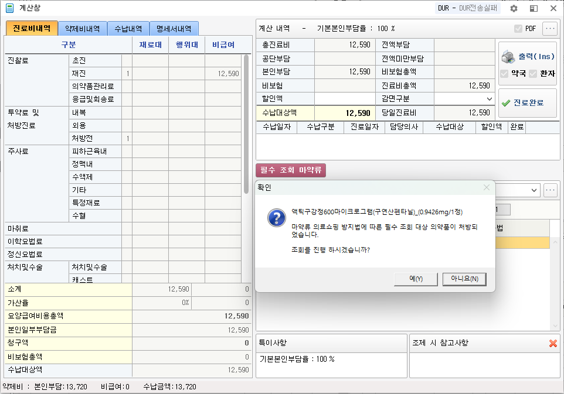564x394 pixels.
Task: Click the calculator icon beside 계산창 title
Action: click(x=9, y=8)
